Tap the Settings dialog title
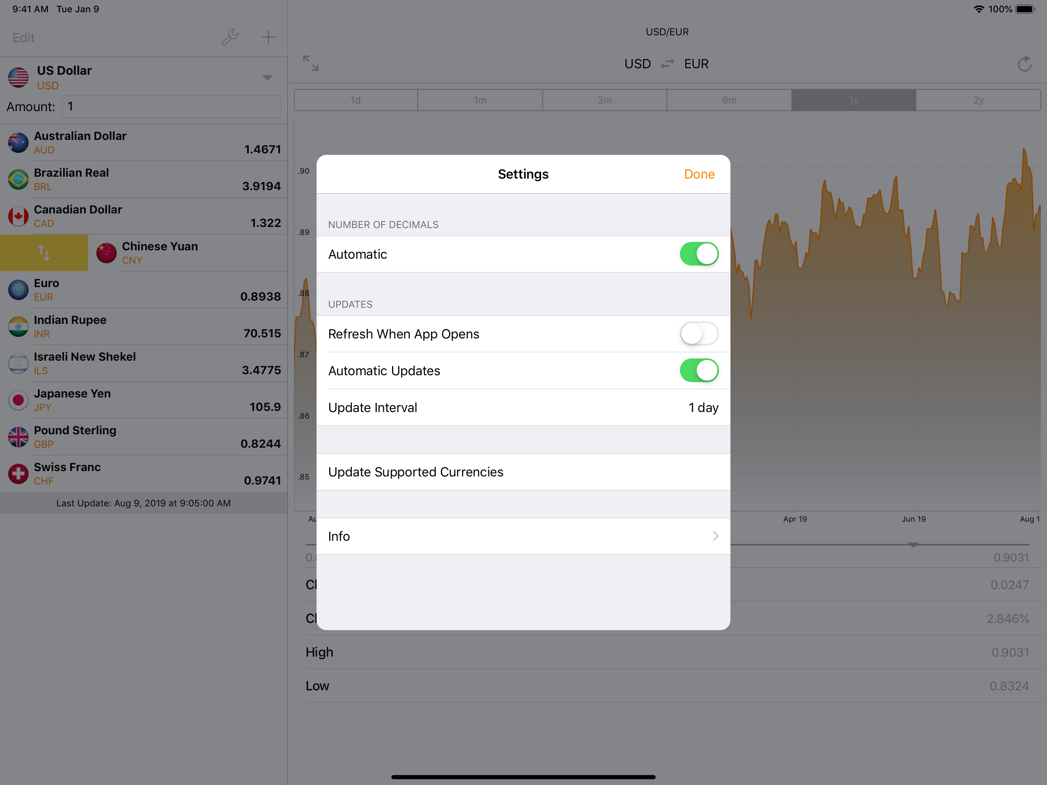1047x785 pixels. click(x=523, y=174)
